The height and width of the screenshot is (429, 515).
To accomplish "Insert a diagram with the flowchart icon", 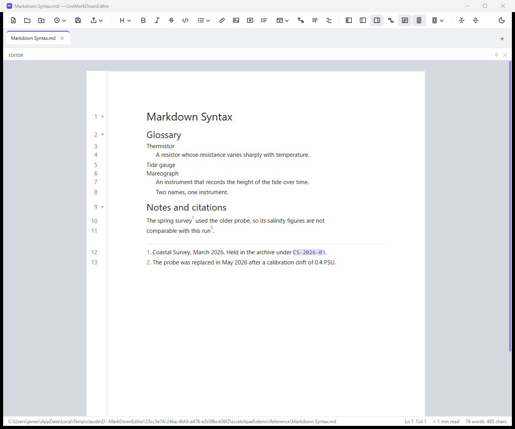I will [301, 20].
